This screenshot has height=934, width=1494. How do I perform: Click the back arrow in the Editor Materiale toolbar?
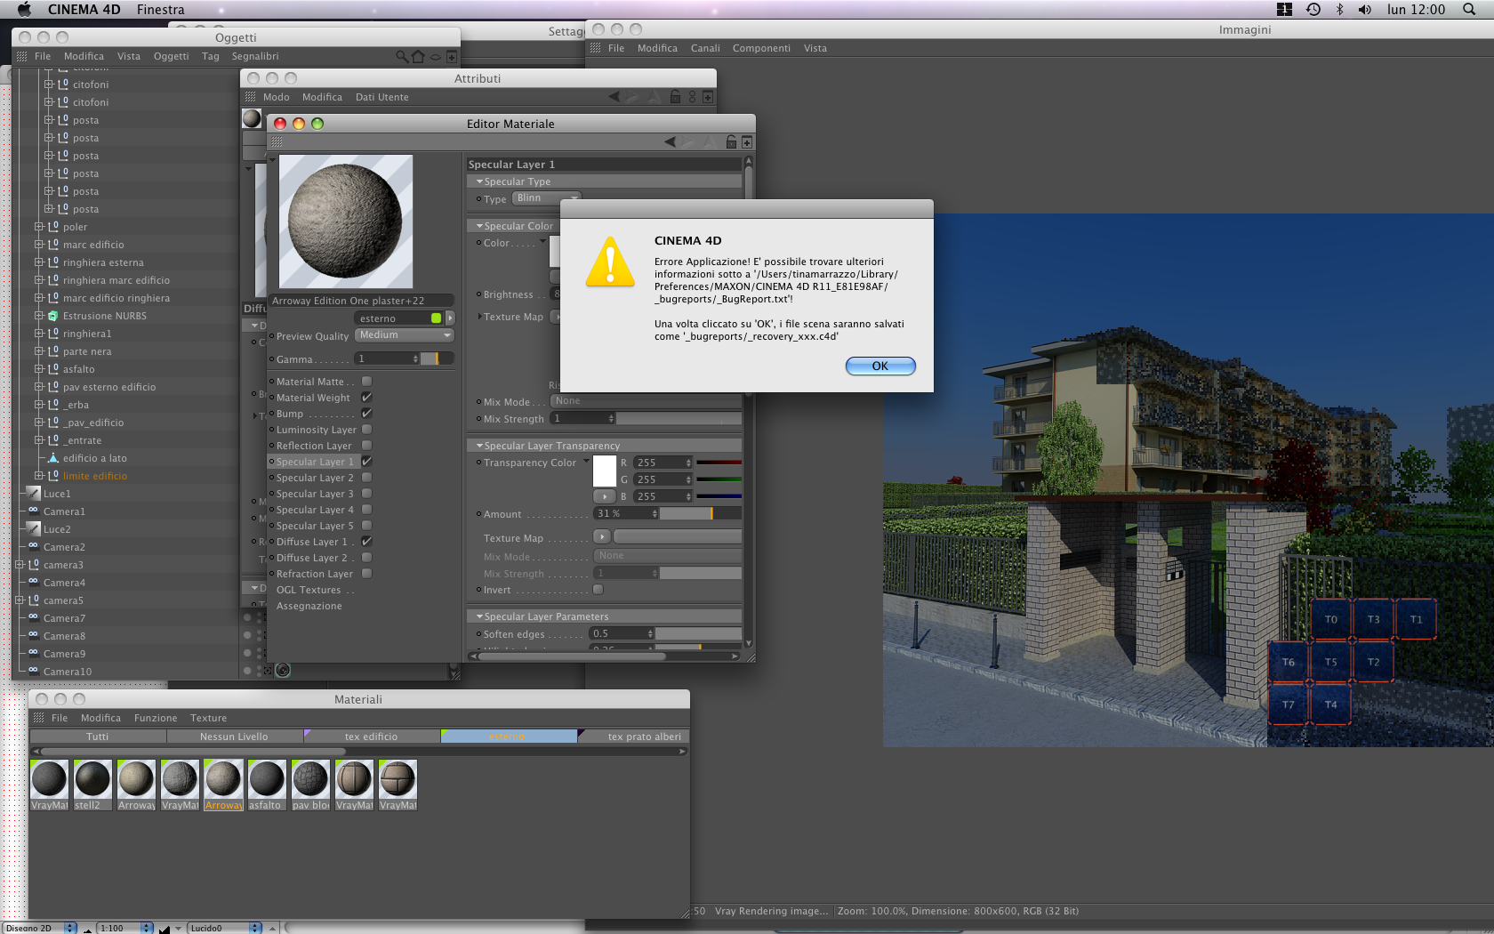(670, 141)
